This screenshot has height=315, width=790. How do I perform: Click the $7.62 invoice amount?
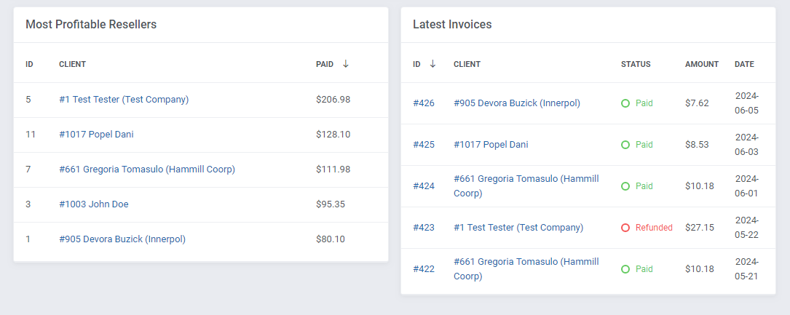pos(698,103)
